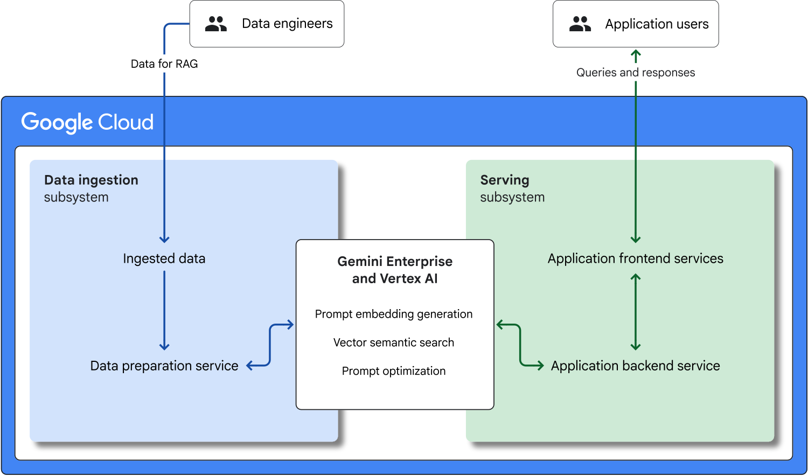
Task: Select the "Data engineers" label
Action: pos(287,24)
